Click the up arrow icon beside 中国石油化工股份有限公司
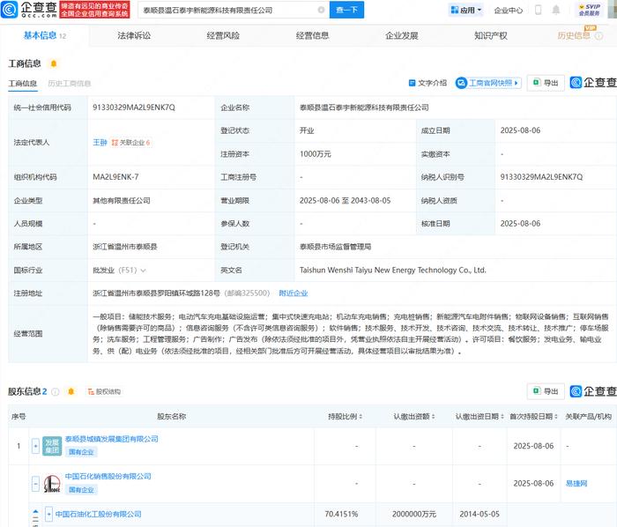617x527 pixels. 35,512
